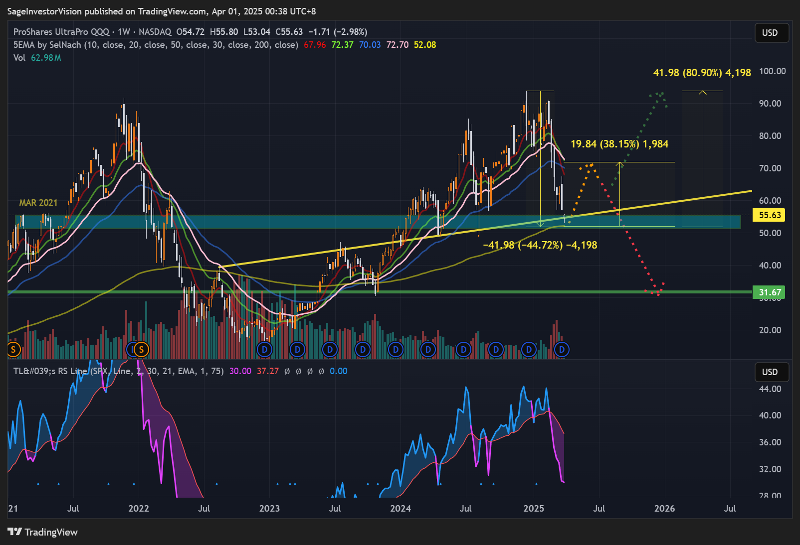Click the MAR 2021 text label

[x=38, y=203]
